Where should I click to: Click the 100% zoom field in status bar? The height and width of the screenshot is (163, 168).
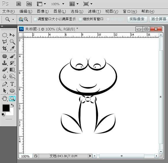[25, 156]
